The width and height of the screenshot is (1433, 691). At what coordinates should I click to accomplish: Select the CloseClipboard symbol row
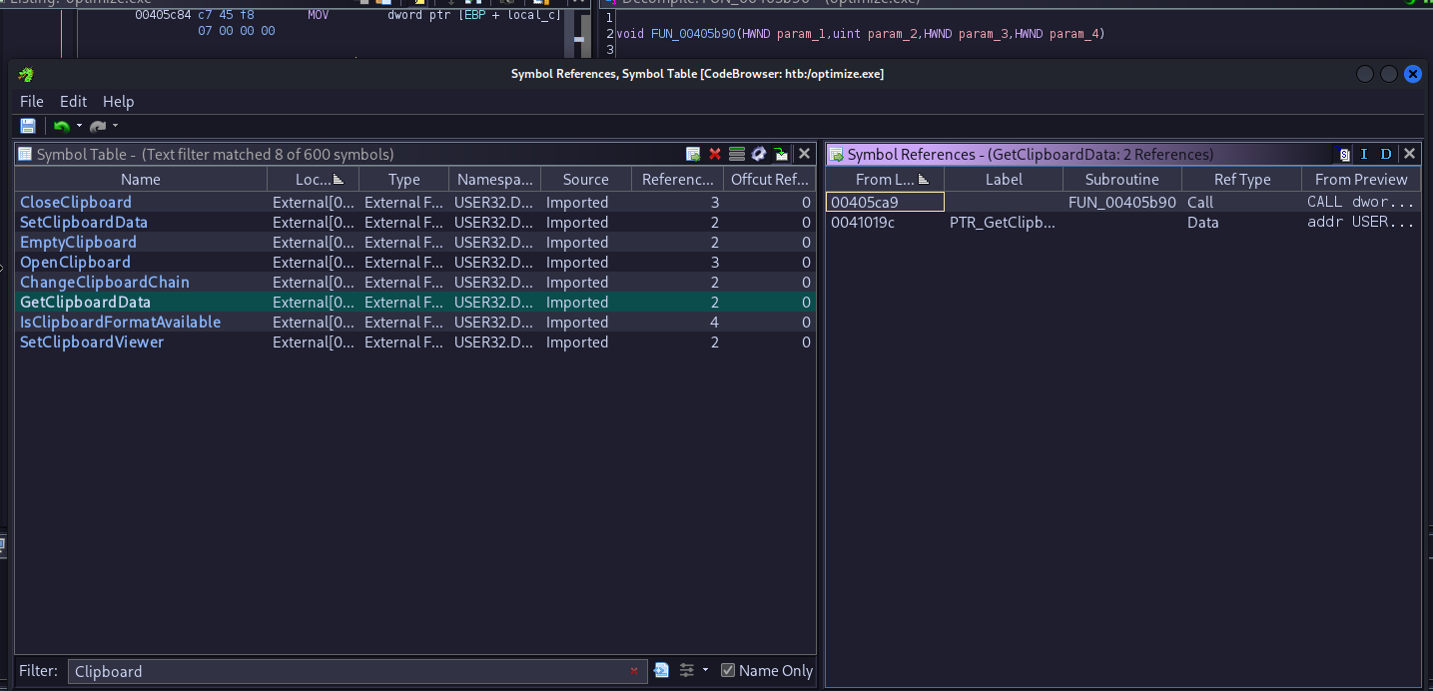pos(415,202)
